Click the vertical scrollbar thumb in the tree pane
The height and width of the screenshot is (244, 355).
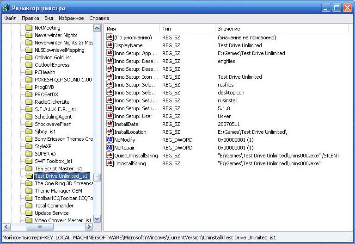coord(97,177)
